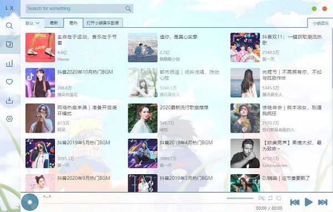Open cover of 抖音2019年4月热门BGM
Viewport: 333px width, 212px height.
click(x=143, y=153)
